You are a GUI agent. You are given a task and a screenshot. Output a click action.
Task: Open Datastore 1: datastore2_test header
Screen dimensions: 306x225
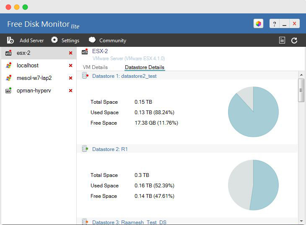click(187, 76)
